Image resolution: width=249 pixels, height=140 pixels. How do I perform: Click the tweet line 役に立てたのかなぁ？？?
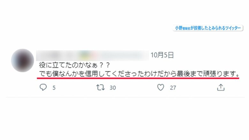[x=74, y=65]
